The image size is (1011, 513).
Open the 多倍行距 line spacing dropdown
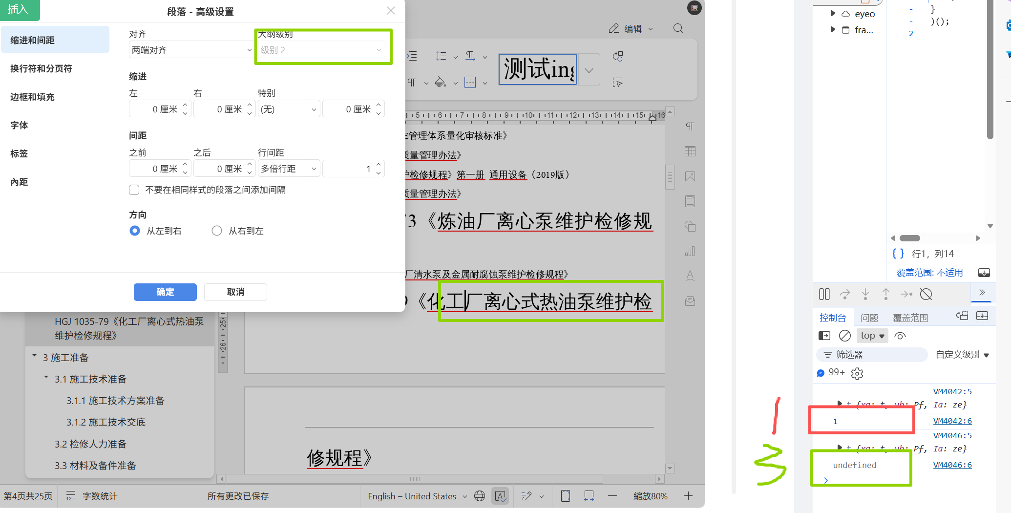288,169
